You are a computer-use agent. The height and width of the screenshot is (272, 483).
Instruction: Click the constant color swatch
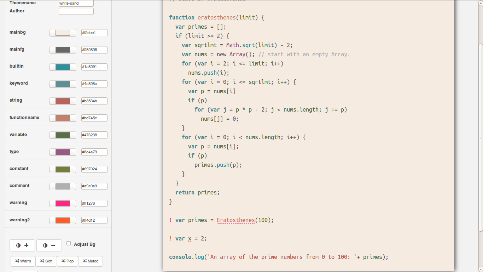pyautogui.click(x=63, y=169)
